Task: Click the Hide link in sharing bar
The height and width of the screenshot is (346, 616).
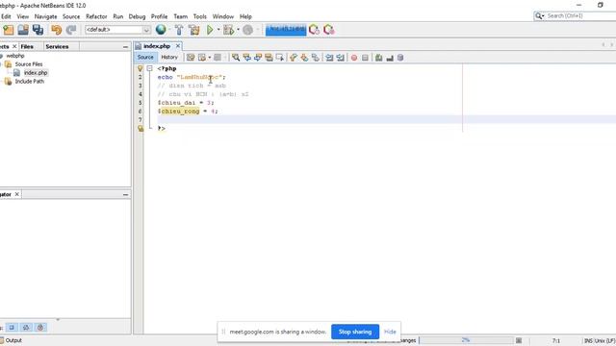Action: [x=390, y=332]
